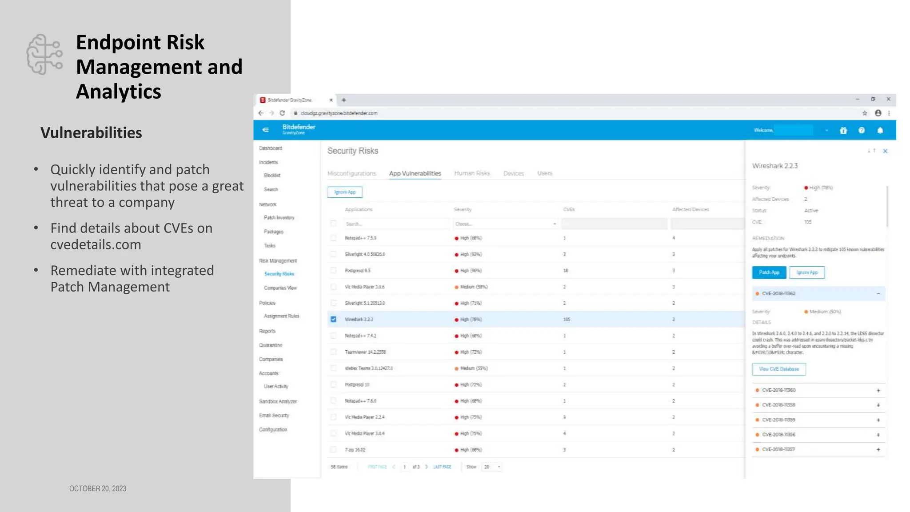Switch to the Devices tab
This screenshot has height=512, width=910.
pos(514,173)
